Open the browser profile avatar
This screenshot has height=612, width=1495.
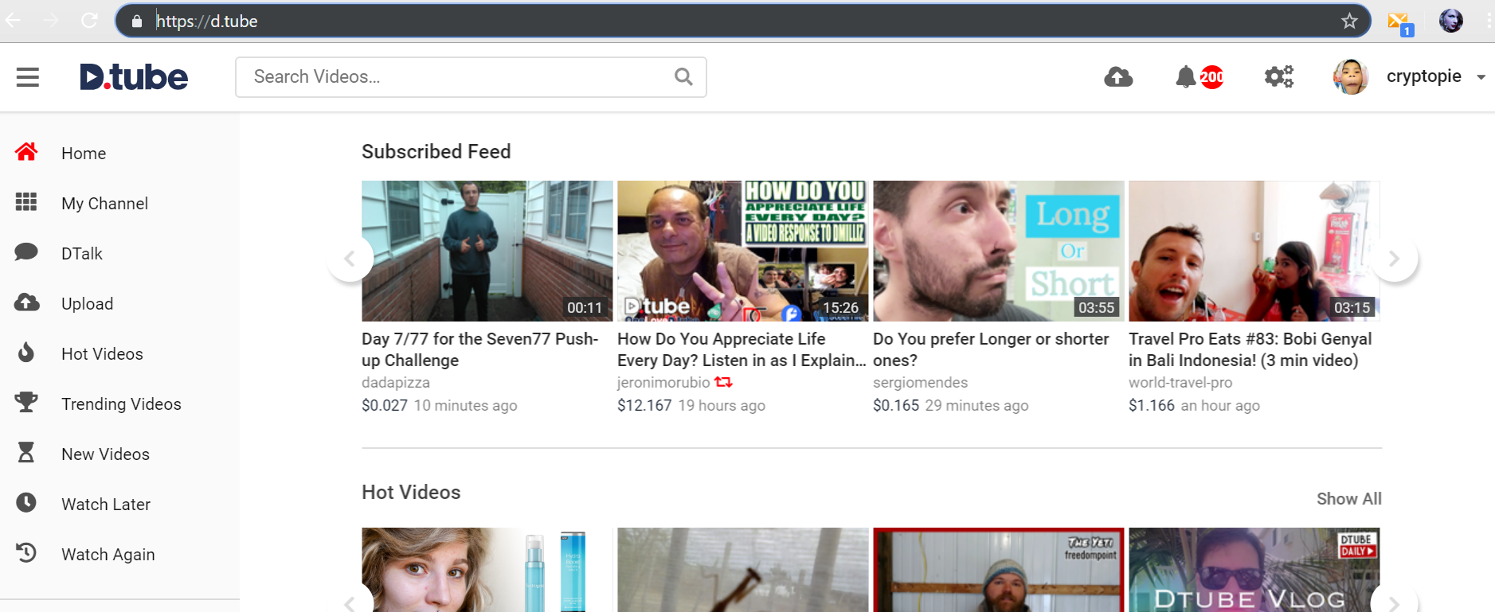tap(1451, 21)
